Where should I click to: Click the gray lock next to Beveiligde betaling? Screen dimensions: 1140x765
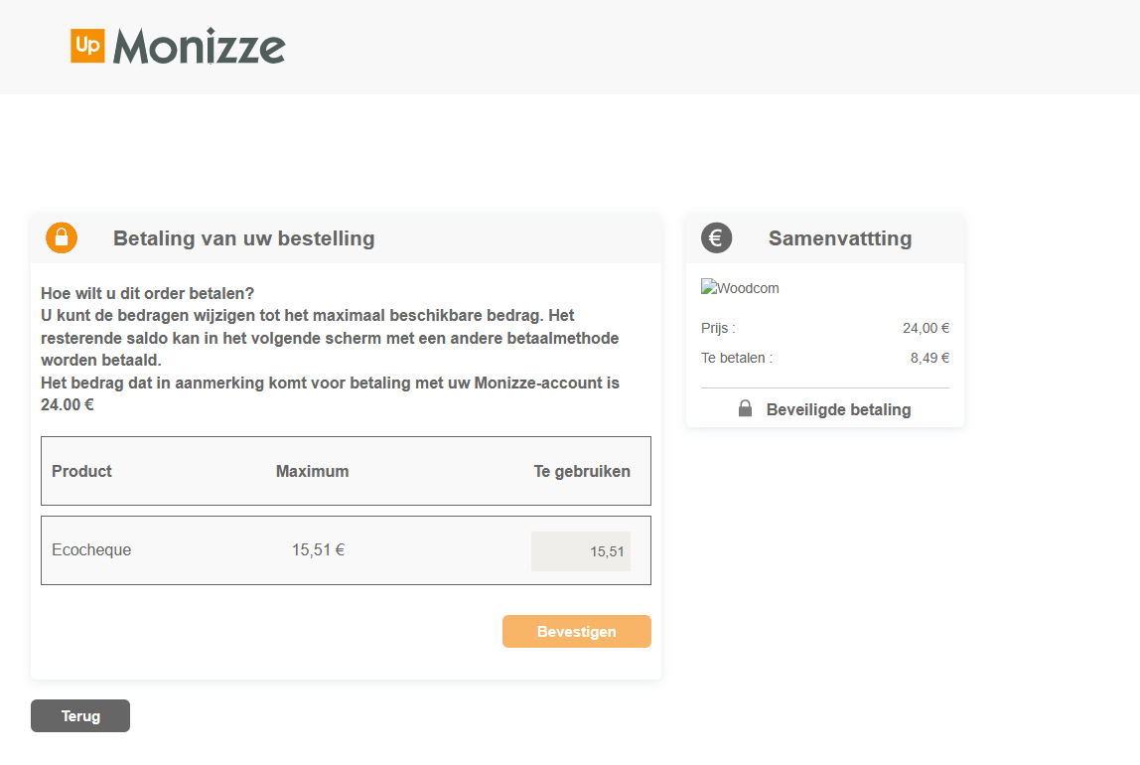click(x=745, y=408)
